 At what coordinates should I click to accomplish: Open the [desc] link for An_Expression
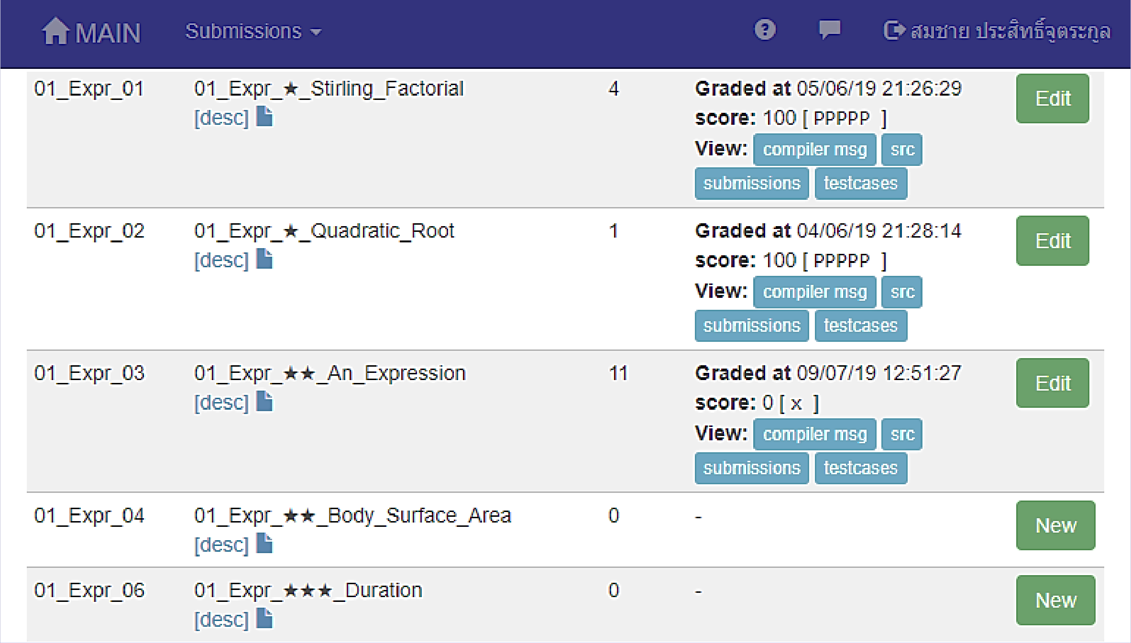pos(221,403)
